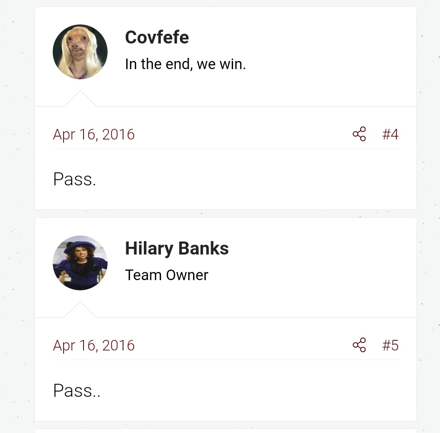Open Covfefe's avatar image

tap(80, 52)
